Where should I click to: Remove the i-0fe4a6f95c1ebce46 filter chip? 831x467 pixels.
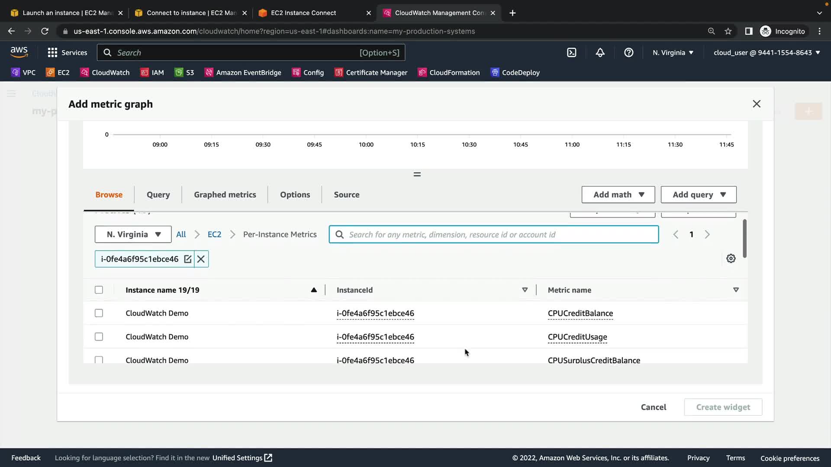click(x=201, y=259)
